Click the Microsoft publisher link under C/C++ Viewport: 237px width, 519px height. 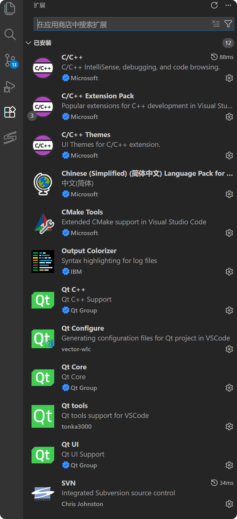(83, 78)
